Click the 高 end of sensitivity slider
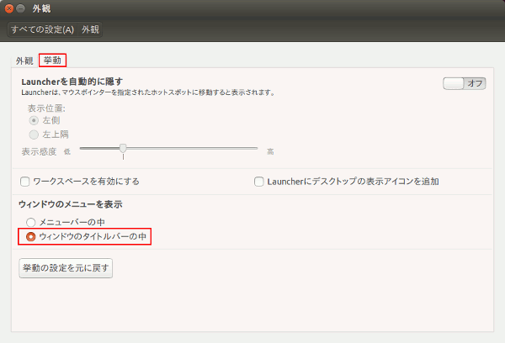The image size is (505, 343). click(x=270, y=152)
